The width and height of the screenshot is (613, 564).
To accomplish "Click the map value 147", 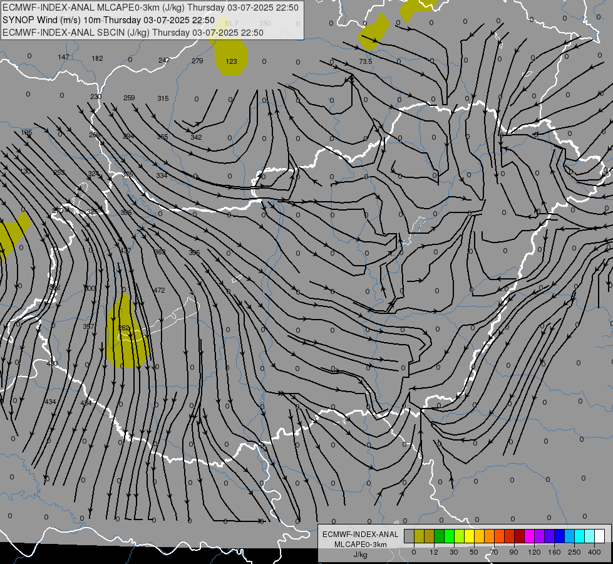I will click(63, 57).
